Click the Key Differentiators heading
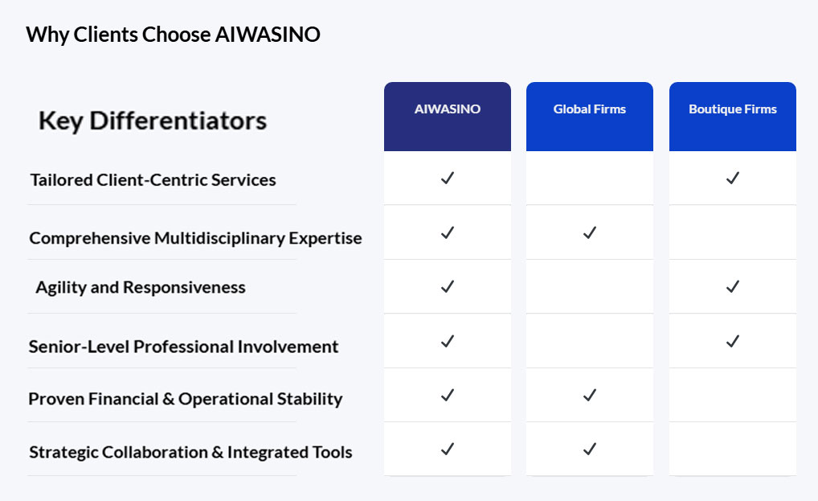818x501 pixels. coord(153,121)
